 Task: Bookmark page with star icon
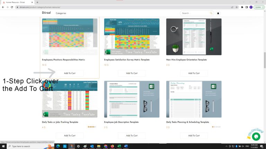click(x=237, y=7)
